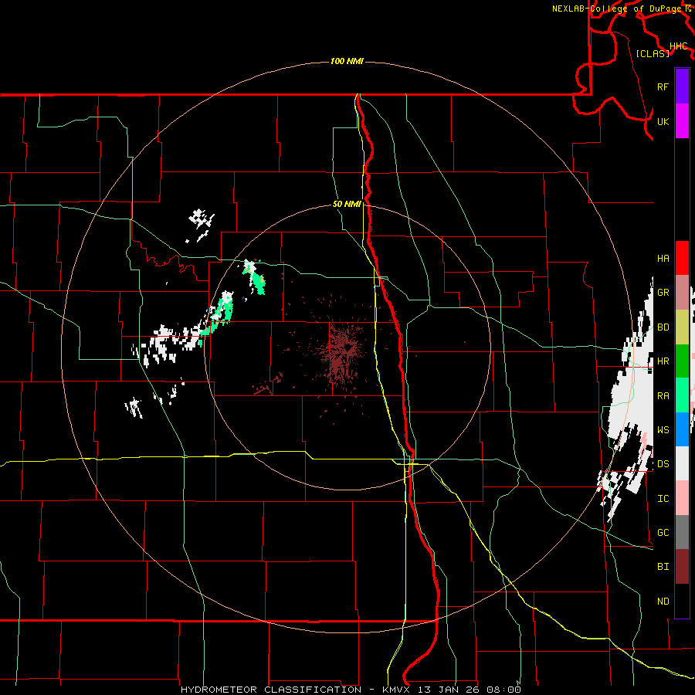Click the RA legend label
Screen dimensions: 695x695
[663, 396]
